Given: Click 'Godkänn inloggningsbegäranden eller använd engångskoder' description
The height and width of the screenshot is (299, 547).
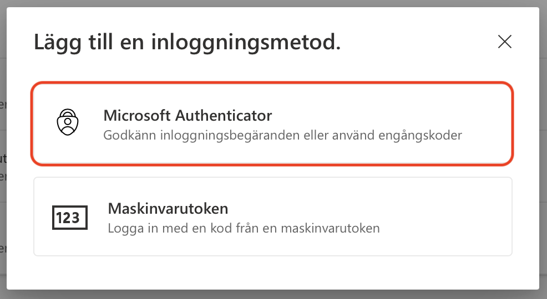Looking at the screenshot, I should pyautogui.click(x=282, y=135).
